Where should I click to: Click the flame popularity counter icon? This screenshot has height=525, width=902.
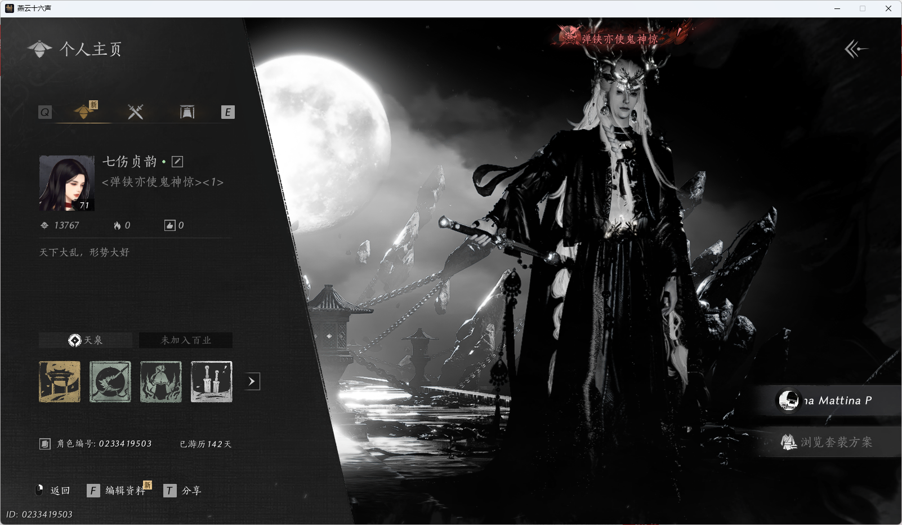(117, 225)
